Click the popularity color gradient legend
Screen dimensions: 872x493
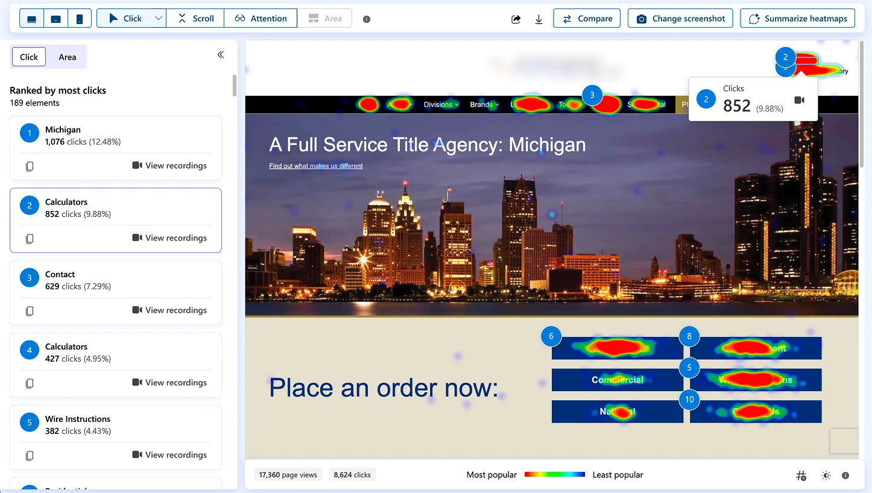tap(554, 475)
